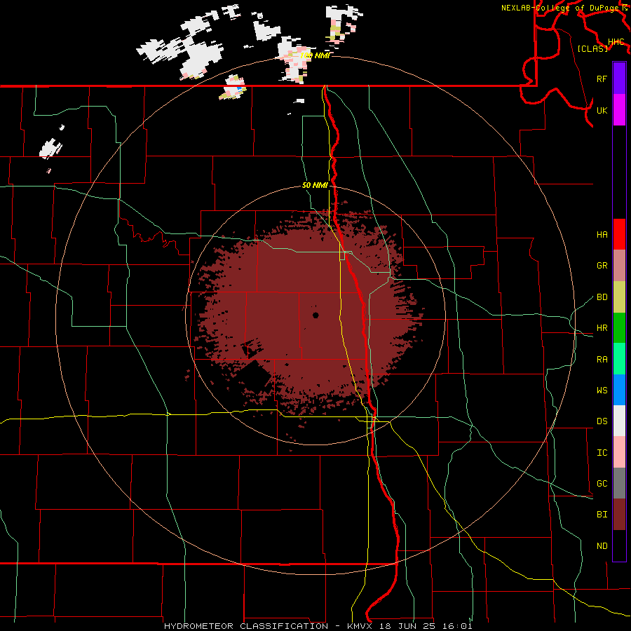The height and width of the screenshot is (631, 631).
Task: Click the WS legend label
Action: pyautogui.click(x=602, y=391)
